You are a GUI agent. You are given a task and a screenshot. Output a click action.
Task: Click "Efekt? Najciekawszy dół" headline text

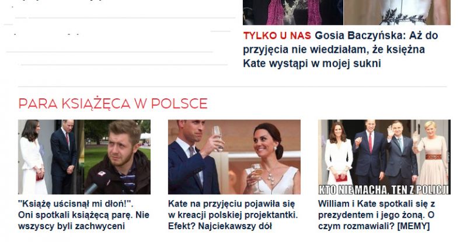[x=220, y=226]
